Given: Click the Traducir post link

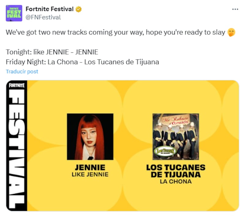Looking at the screenshot, I should coord(21,71).
